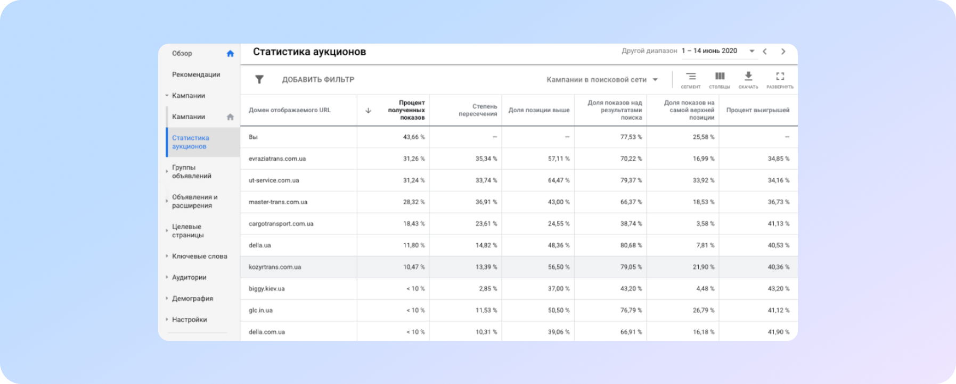Go to previous date range arrow
The image size is (956, 384).
pyautogui.click(x=765, y=52)
